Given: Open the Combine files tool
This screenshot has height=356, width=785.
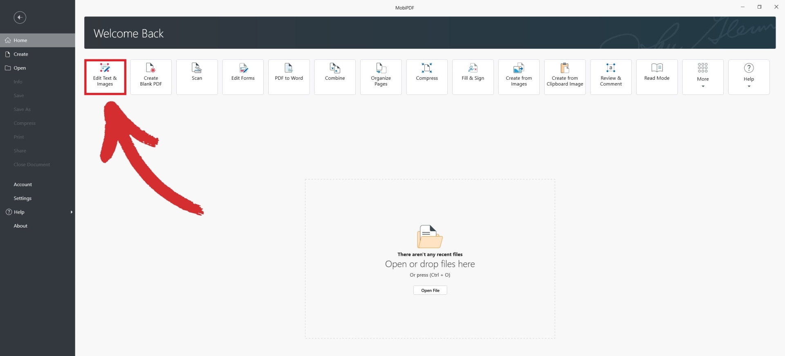Looking at the screenshot, I should click(x=335, y=77).
